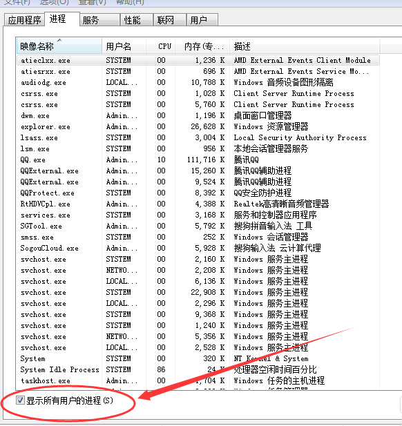The height and width of the screenshot is (426, 402).
Task: Select the SGTool.exe process row
Action: click(x=198, y=226)
